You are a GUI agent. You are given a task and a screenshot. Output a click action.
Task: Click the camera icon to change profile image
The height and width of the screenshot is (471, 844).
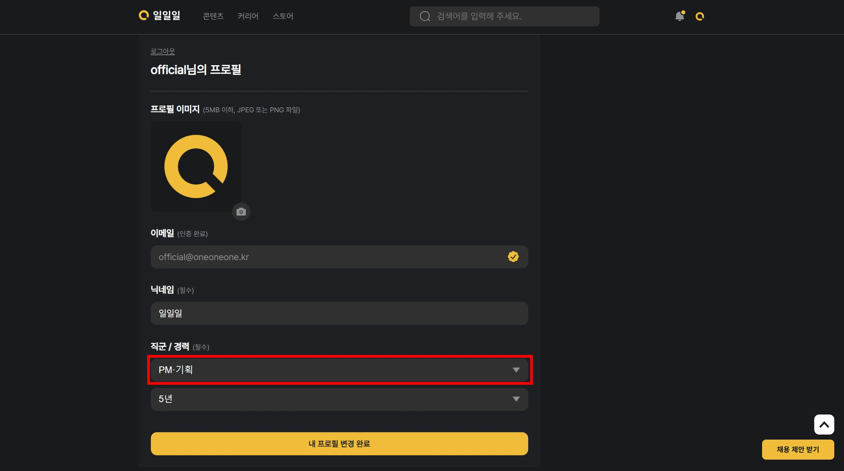pyautogui.click(x=241, y=212)
